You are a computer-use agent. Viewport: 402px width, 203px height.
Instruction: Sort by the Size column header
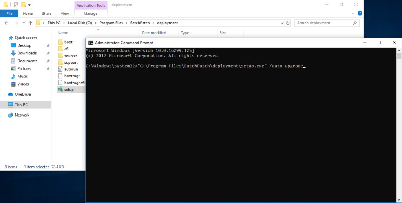(x=223, y=33)
